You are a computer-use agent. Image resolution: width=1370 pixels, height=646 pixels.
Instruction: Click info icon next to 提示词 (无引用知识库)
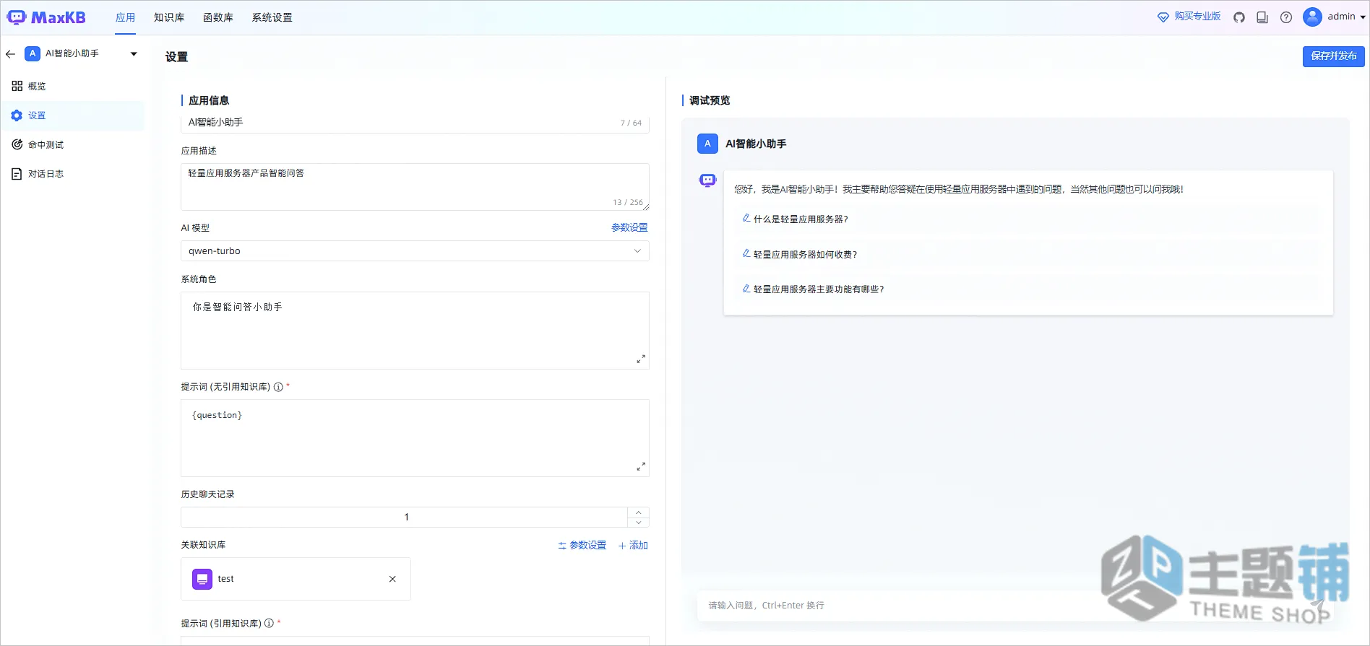pyautogui.click(x=278, y=387)
